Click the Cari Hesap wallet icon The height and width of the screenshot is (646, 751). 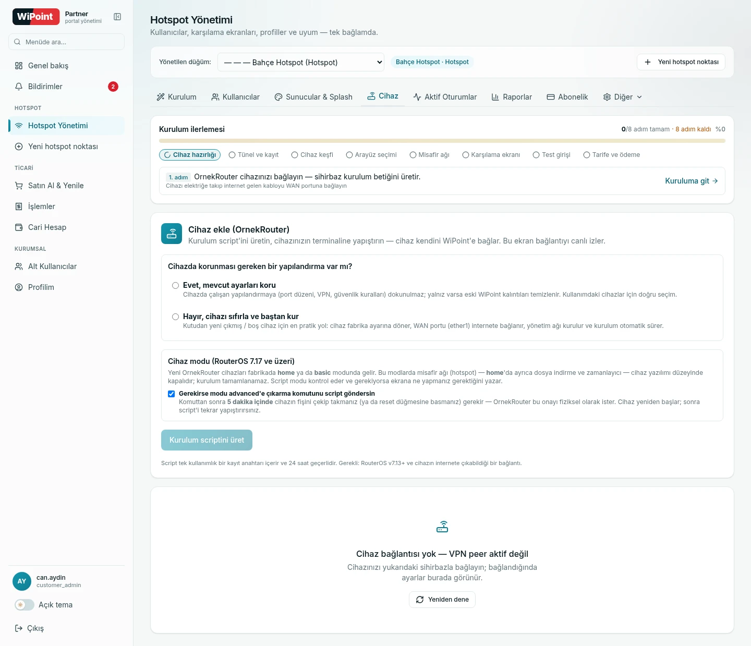click(19, 227)
